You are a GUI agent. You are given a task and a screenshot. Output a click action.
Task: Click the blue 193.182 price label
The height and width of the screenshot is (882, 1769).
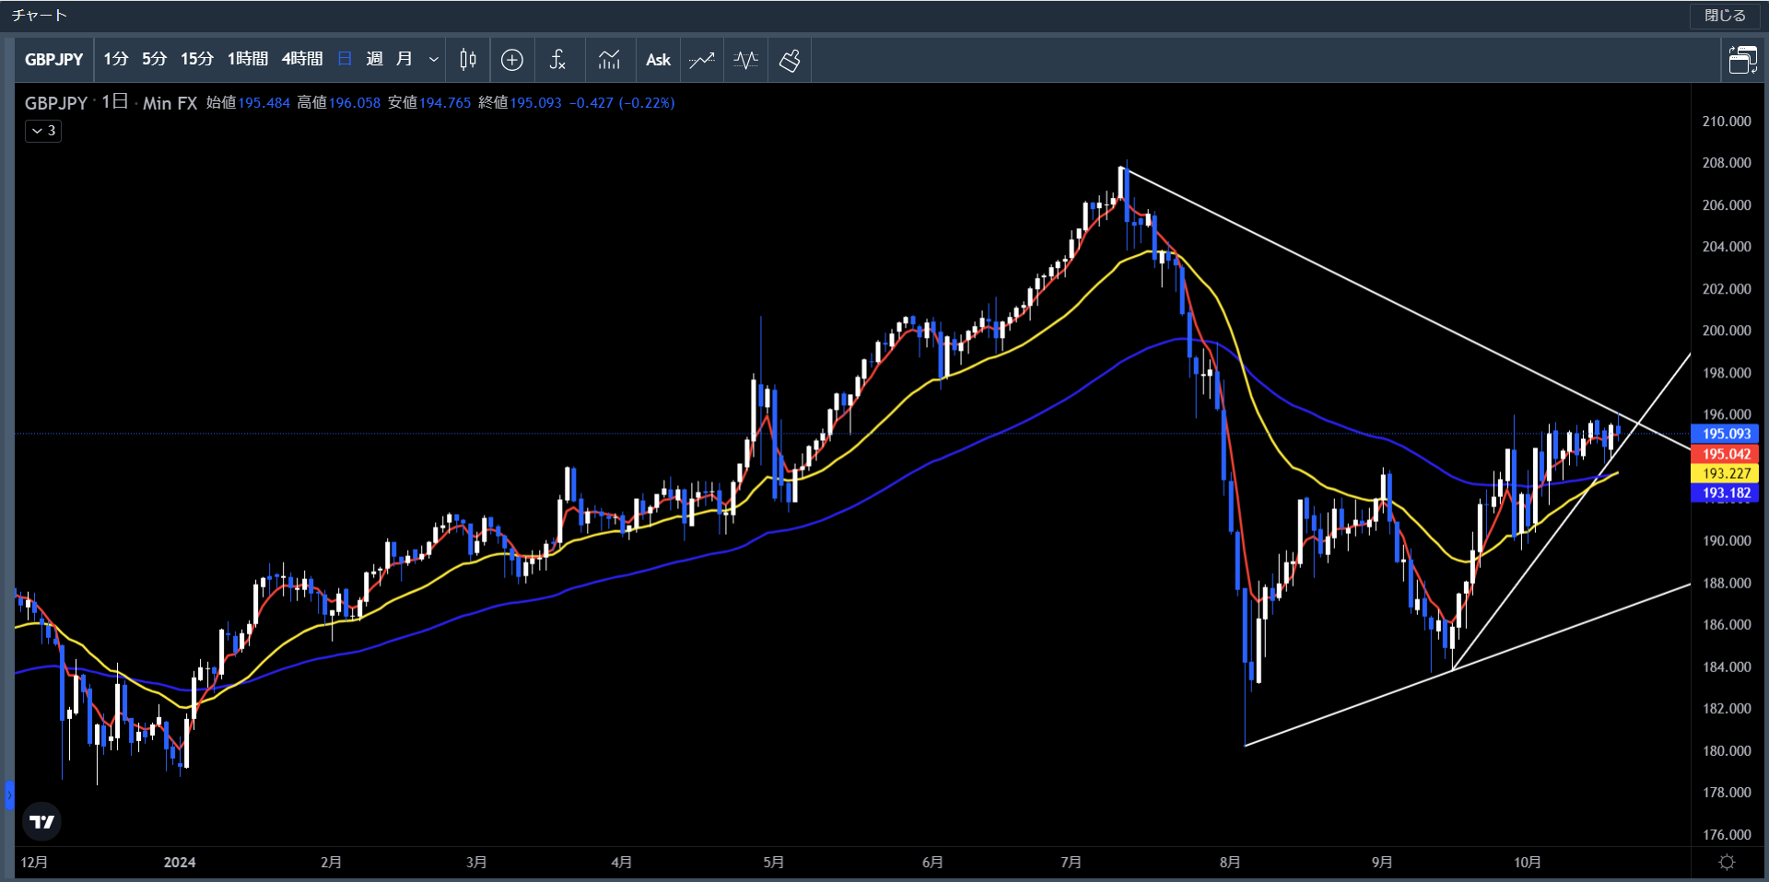(x=1726, y=493)
